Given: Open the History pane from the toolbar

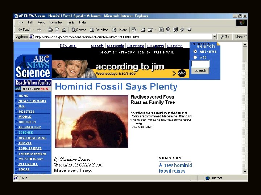Looking at the screenshot, I should click(x=119, y=30).
